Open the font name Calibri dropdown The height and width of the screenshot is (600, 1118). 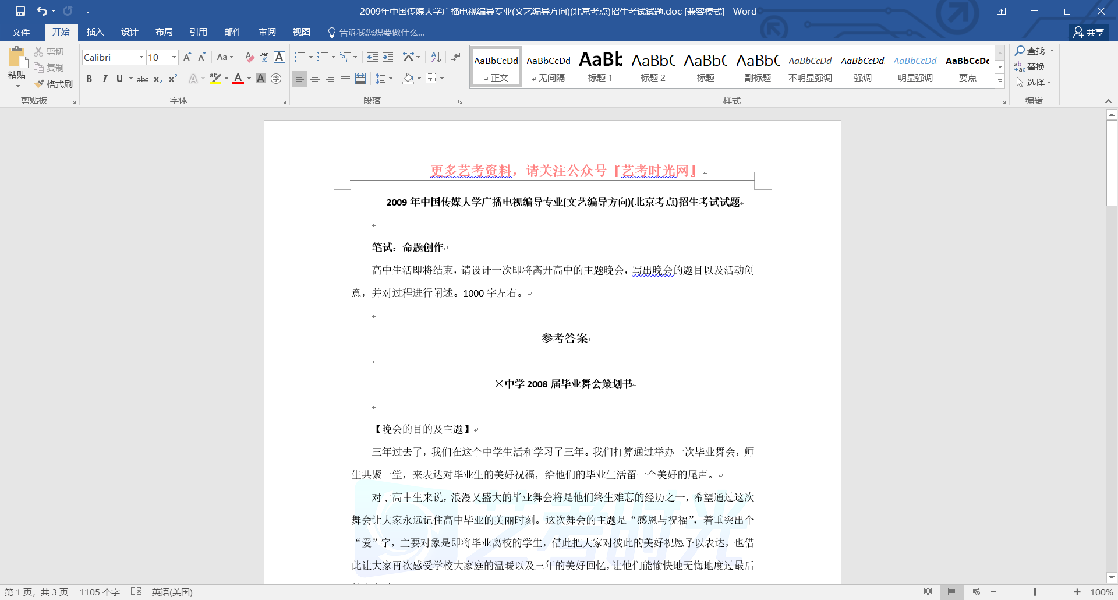(141, 57)
